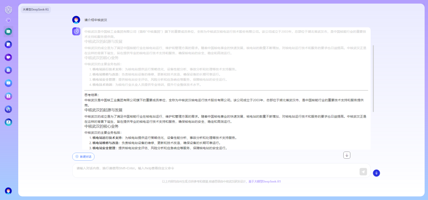Open the presentation board sidebar icon

click(8, 122)
